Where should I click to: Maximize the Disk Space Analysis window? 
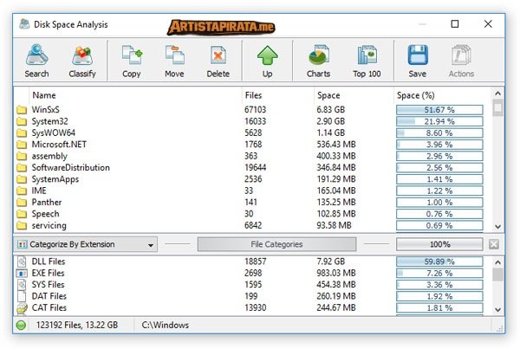(x=455, y=24)
